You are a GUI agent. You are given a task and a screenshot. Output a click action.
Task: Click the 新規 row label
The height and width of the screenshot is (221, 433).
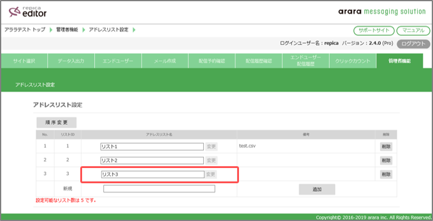click(x=68, y=188)
